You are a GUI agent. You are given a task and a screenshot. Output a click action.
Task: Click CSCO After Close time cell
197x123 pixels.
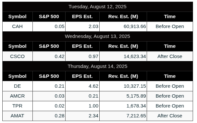pyautogui.click(x=170, y=56)
